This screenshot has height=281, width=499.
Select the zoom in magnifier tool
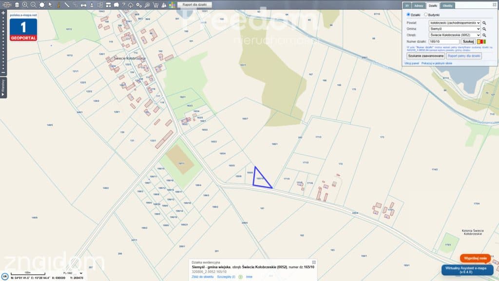coord(25,5)
